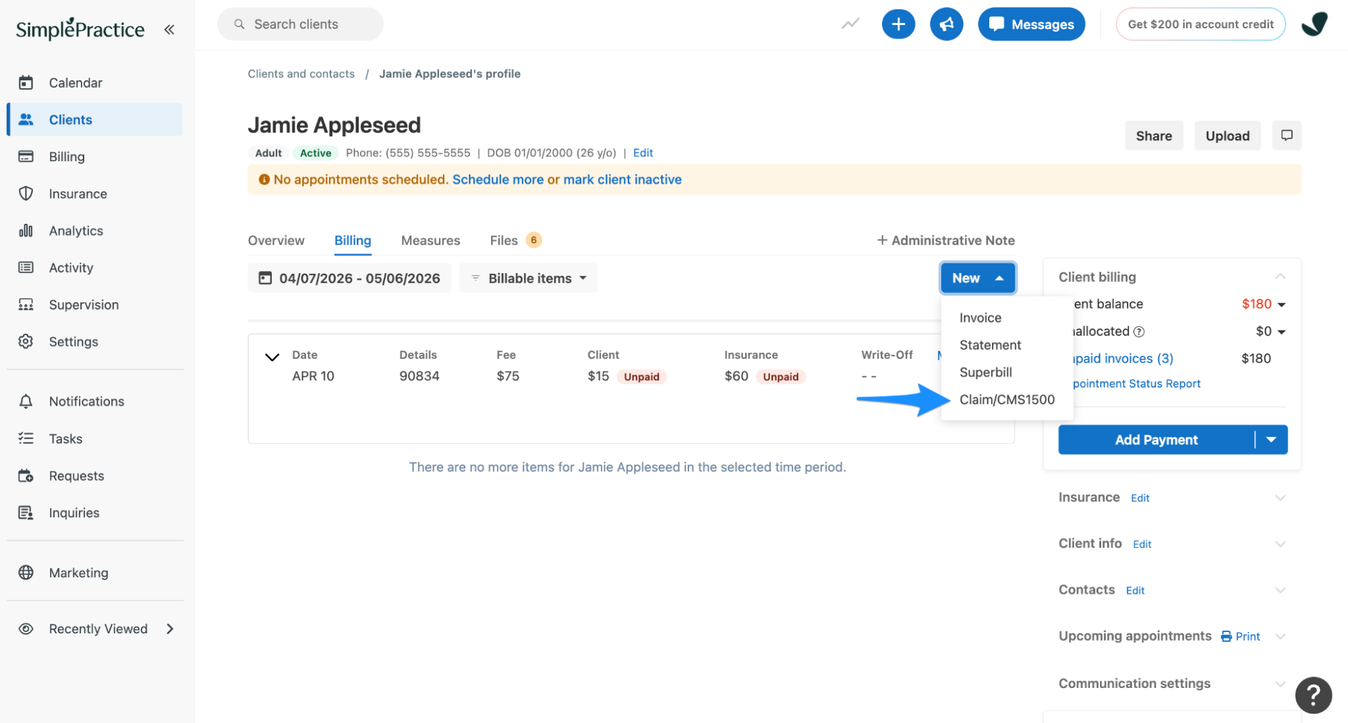Click the Search clients field

300,24
